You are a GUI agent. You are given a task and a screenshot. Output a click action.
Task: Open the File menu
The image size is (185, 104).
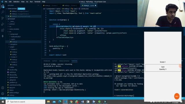[6, 2]
